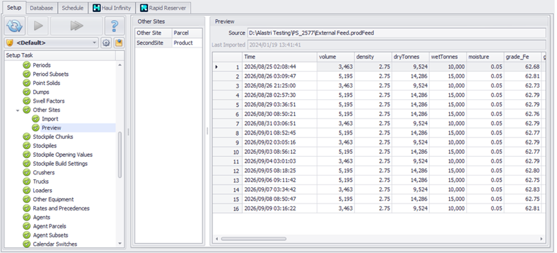Click the green check icon next to Preview
Screen dimensions: 557x253
35,128
